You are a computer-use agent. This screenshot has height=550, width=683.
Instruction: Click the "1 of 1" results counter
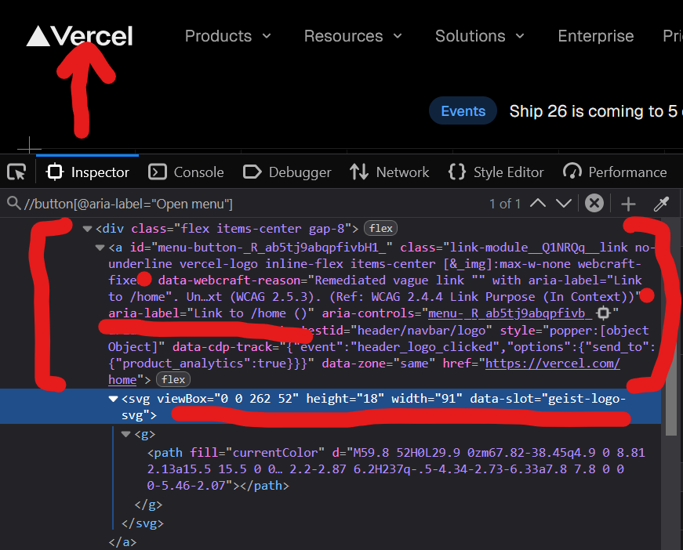[505, 204]
